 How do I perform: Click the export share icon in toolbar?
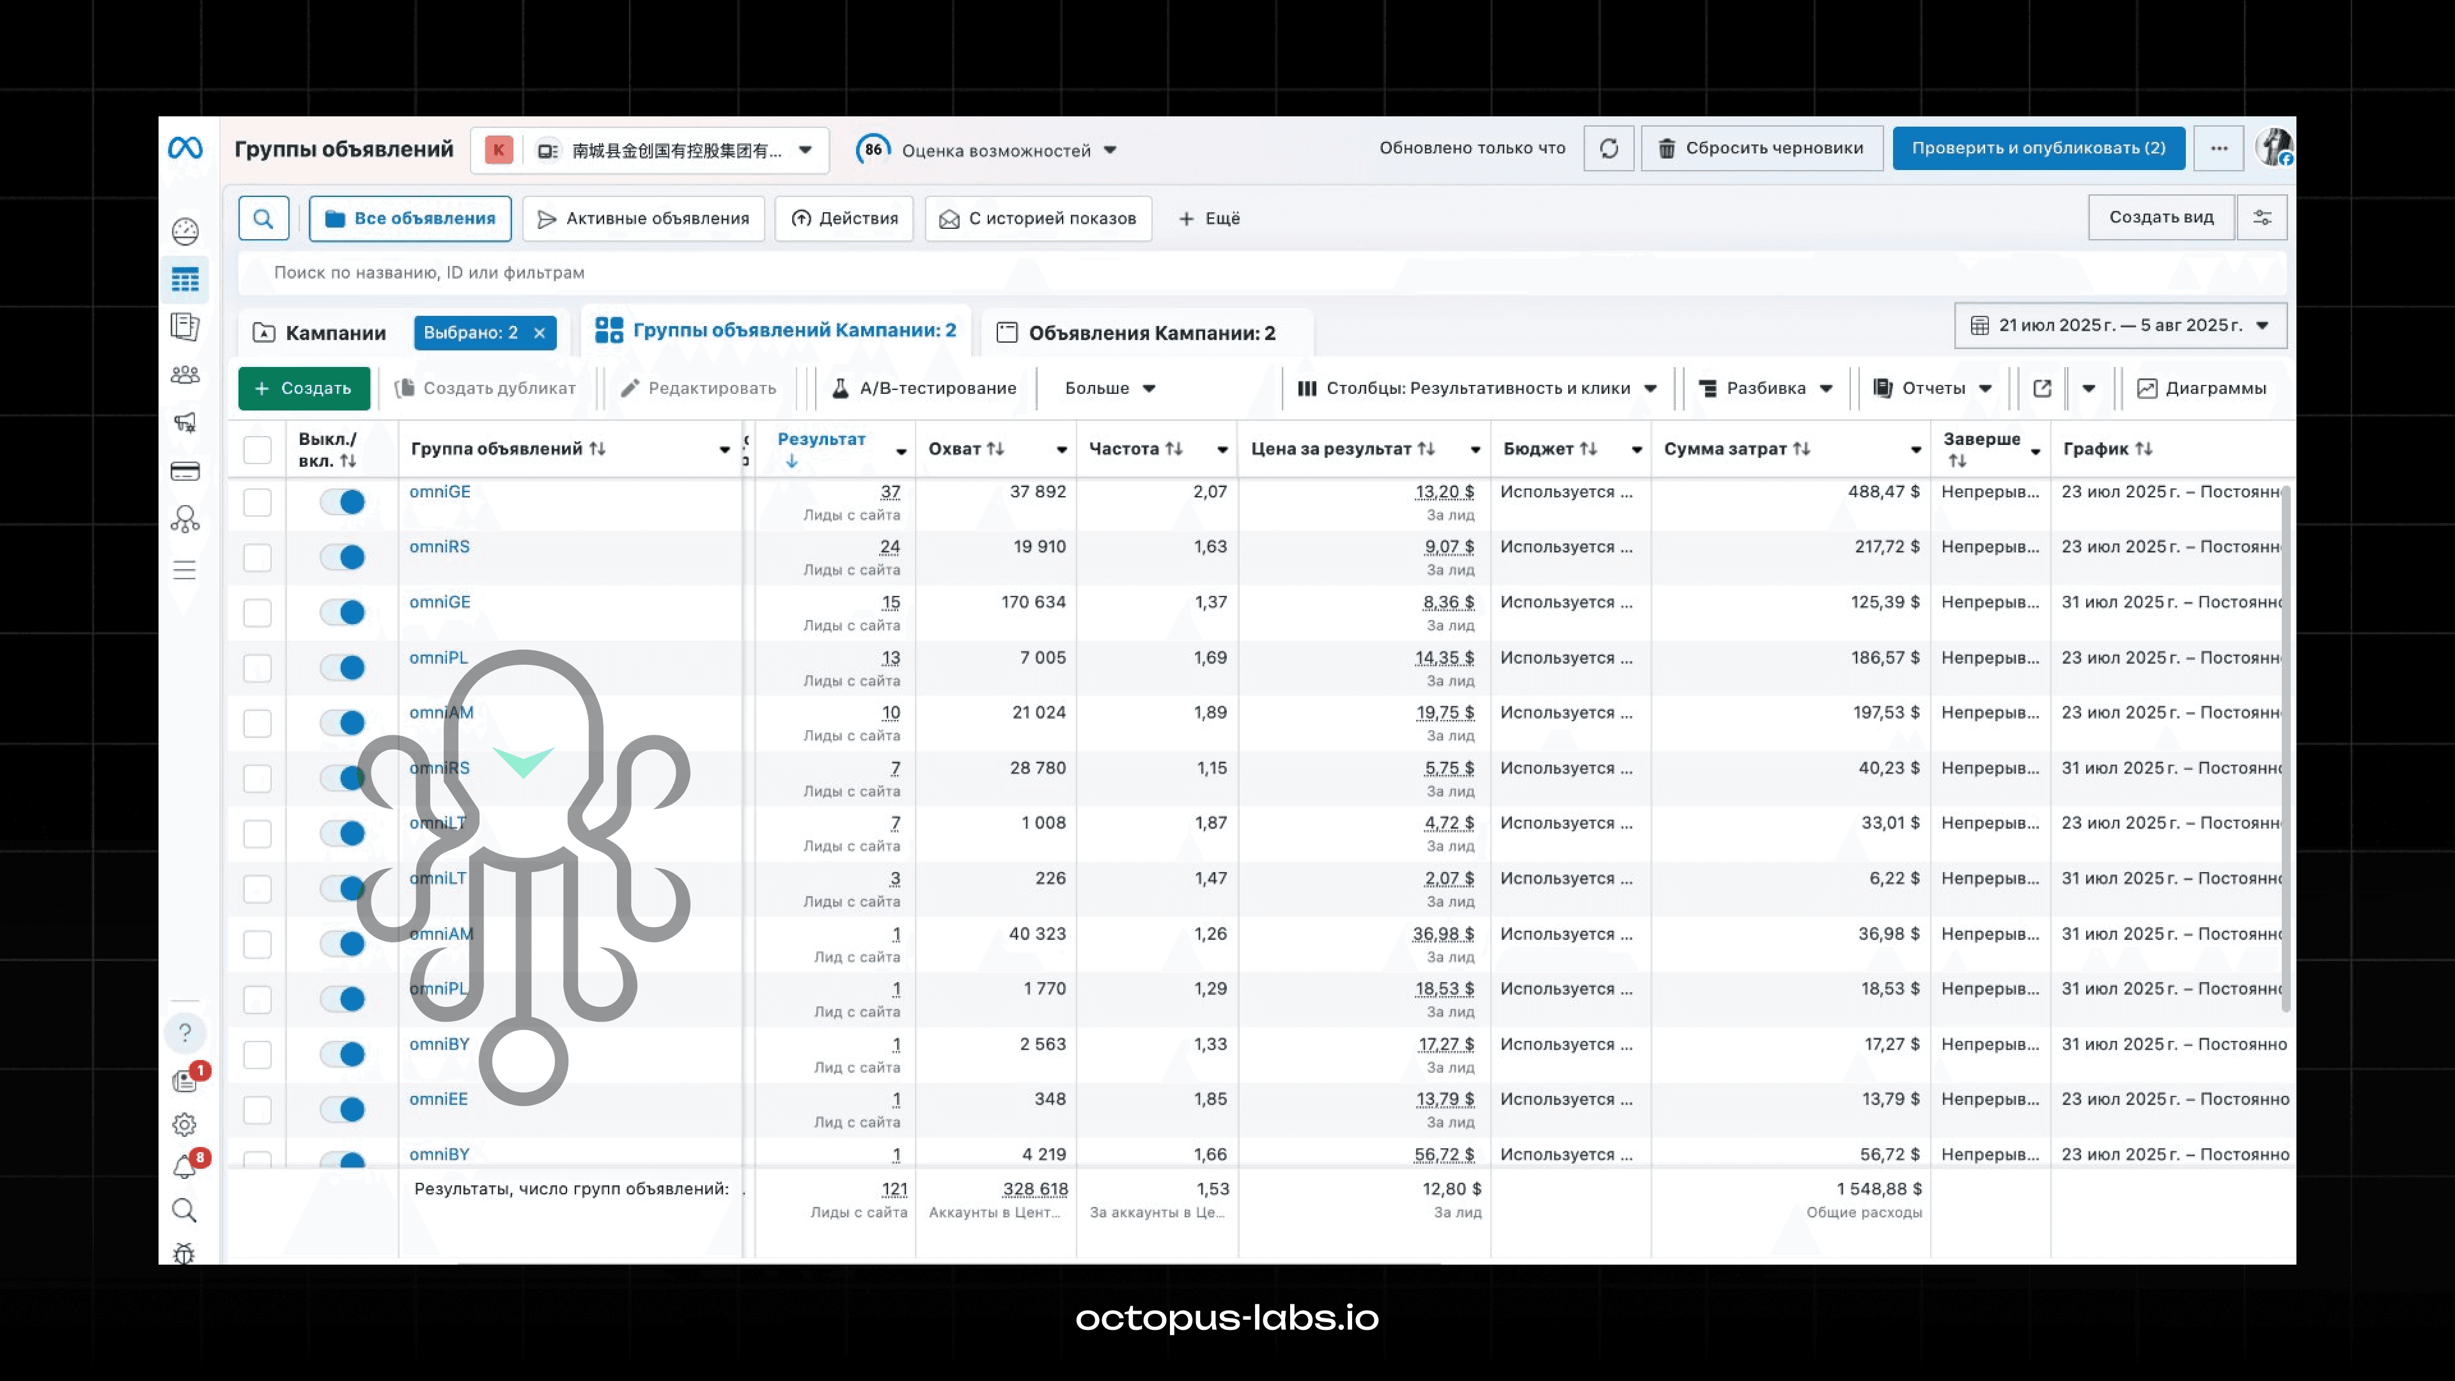[2041, 388]
